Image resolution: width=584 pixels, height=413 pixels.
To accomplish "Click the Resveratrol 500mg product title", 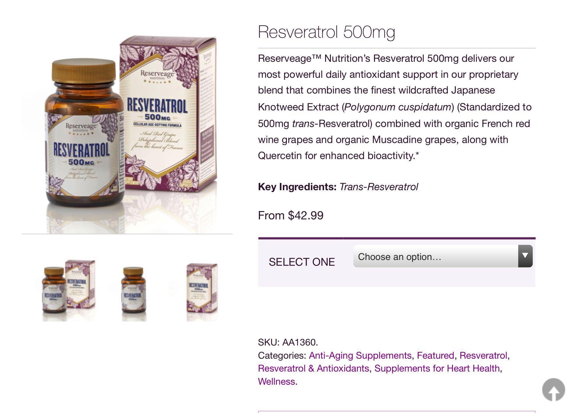I will coord(327,32).
